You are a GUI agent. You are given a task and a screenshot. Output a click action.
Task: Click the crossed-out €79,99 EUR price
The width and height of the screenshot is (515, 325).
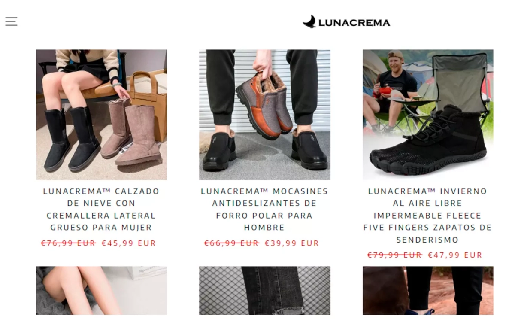[x=394, y=255]
